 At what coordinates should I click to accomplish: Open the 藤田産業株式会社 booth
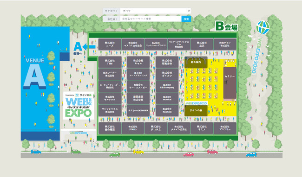click(138, 98)
